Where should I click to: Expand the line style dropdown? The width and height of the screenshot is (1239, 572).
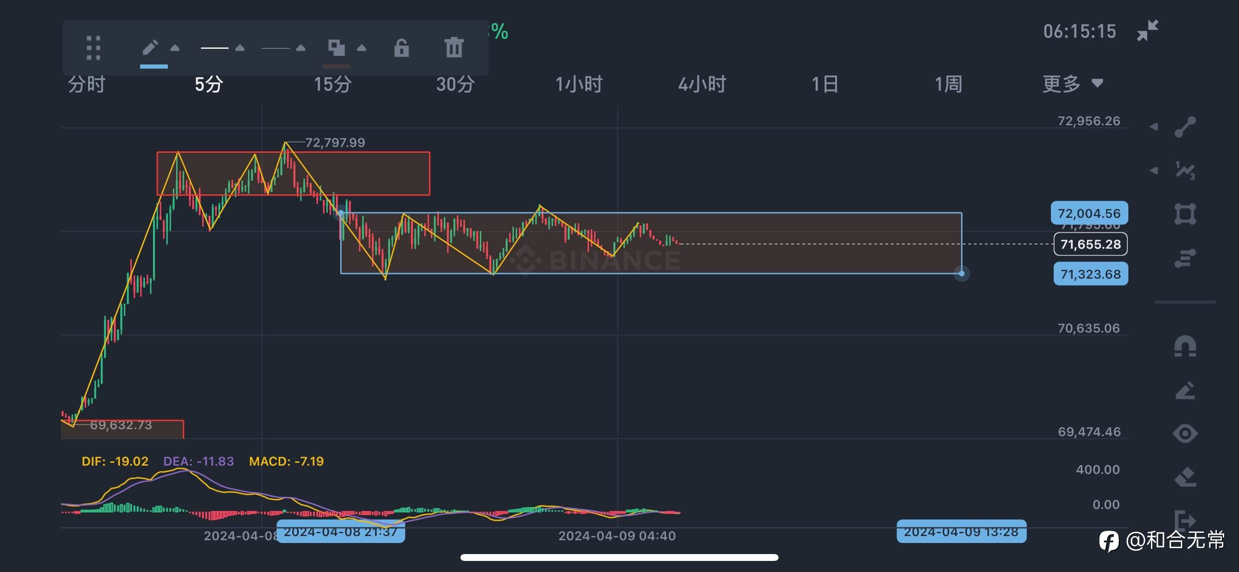[301, 47]
